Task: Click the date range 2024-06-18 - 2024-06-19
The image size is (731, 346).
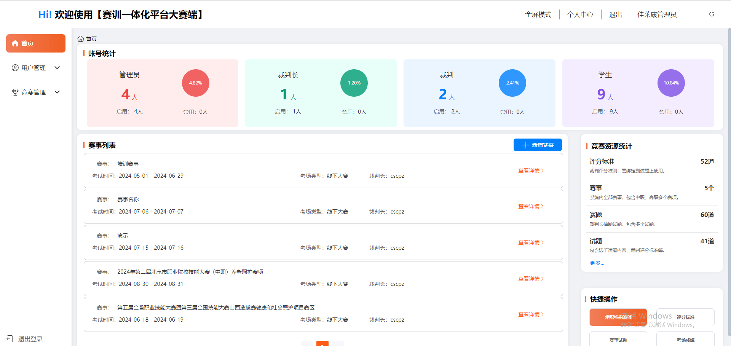Action: coord(151,320)
